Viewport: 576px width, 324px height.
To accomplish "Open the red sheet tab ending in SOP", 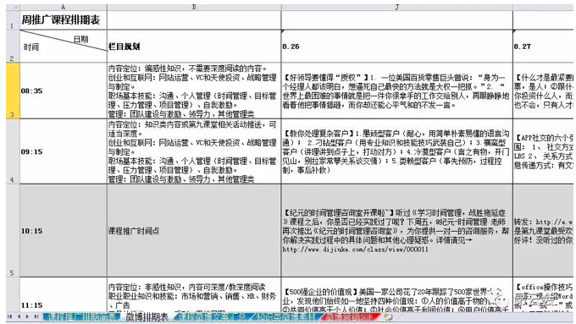I will tap(349, 316).
